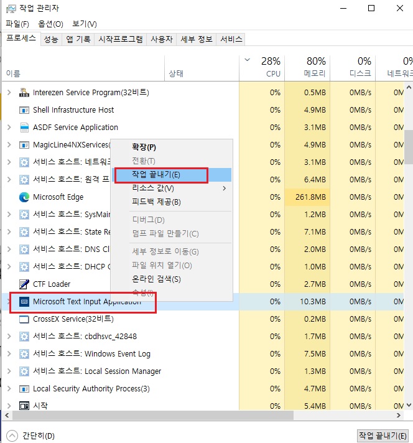Image resolution: width=413 pixels, height=443 pixels.
Task: Choose 피드백 제공(B) in context menu
Action: click(x=172, y=202)
